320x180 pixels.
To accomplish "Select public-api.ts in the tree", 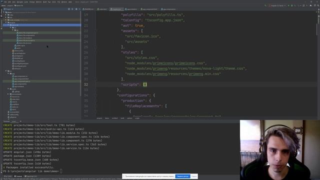I will click(19, 45).
